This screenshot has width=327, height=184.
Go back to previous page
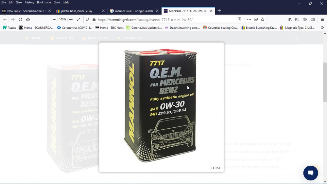[5, 19]
